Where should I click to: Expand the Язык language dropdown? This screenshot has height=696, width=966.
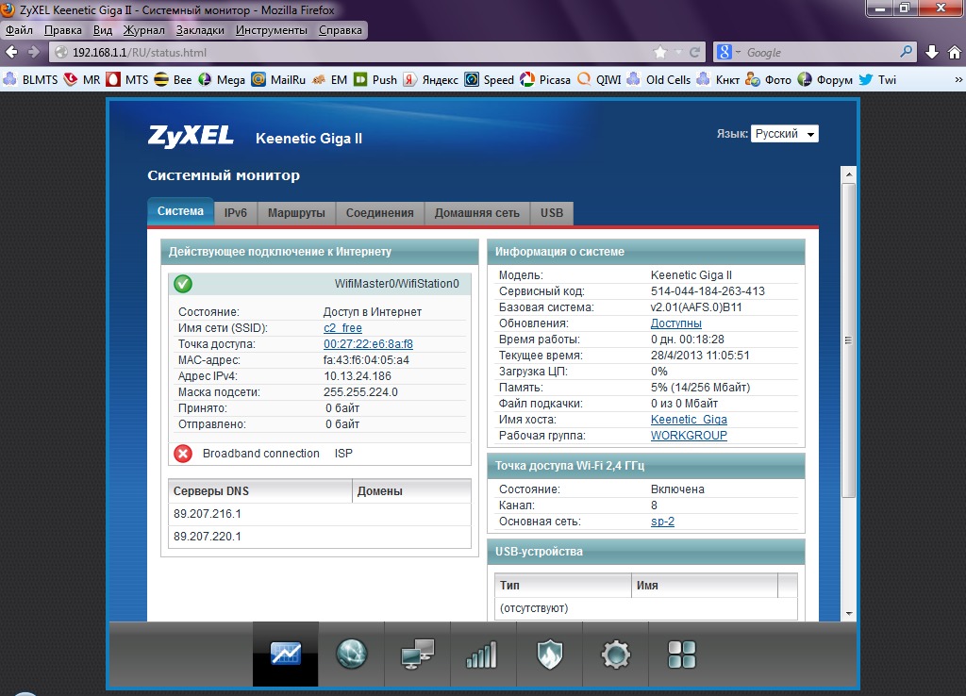(x=785, y=134)
